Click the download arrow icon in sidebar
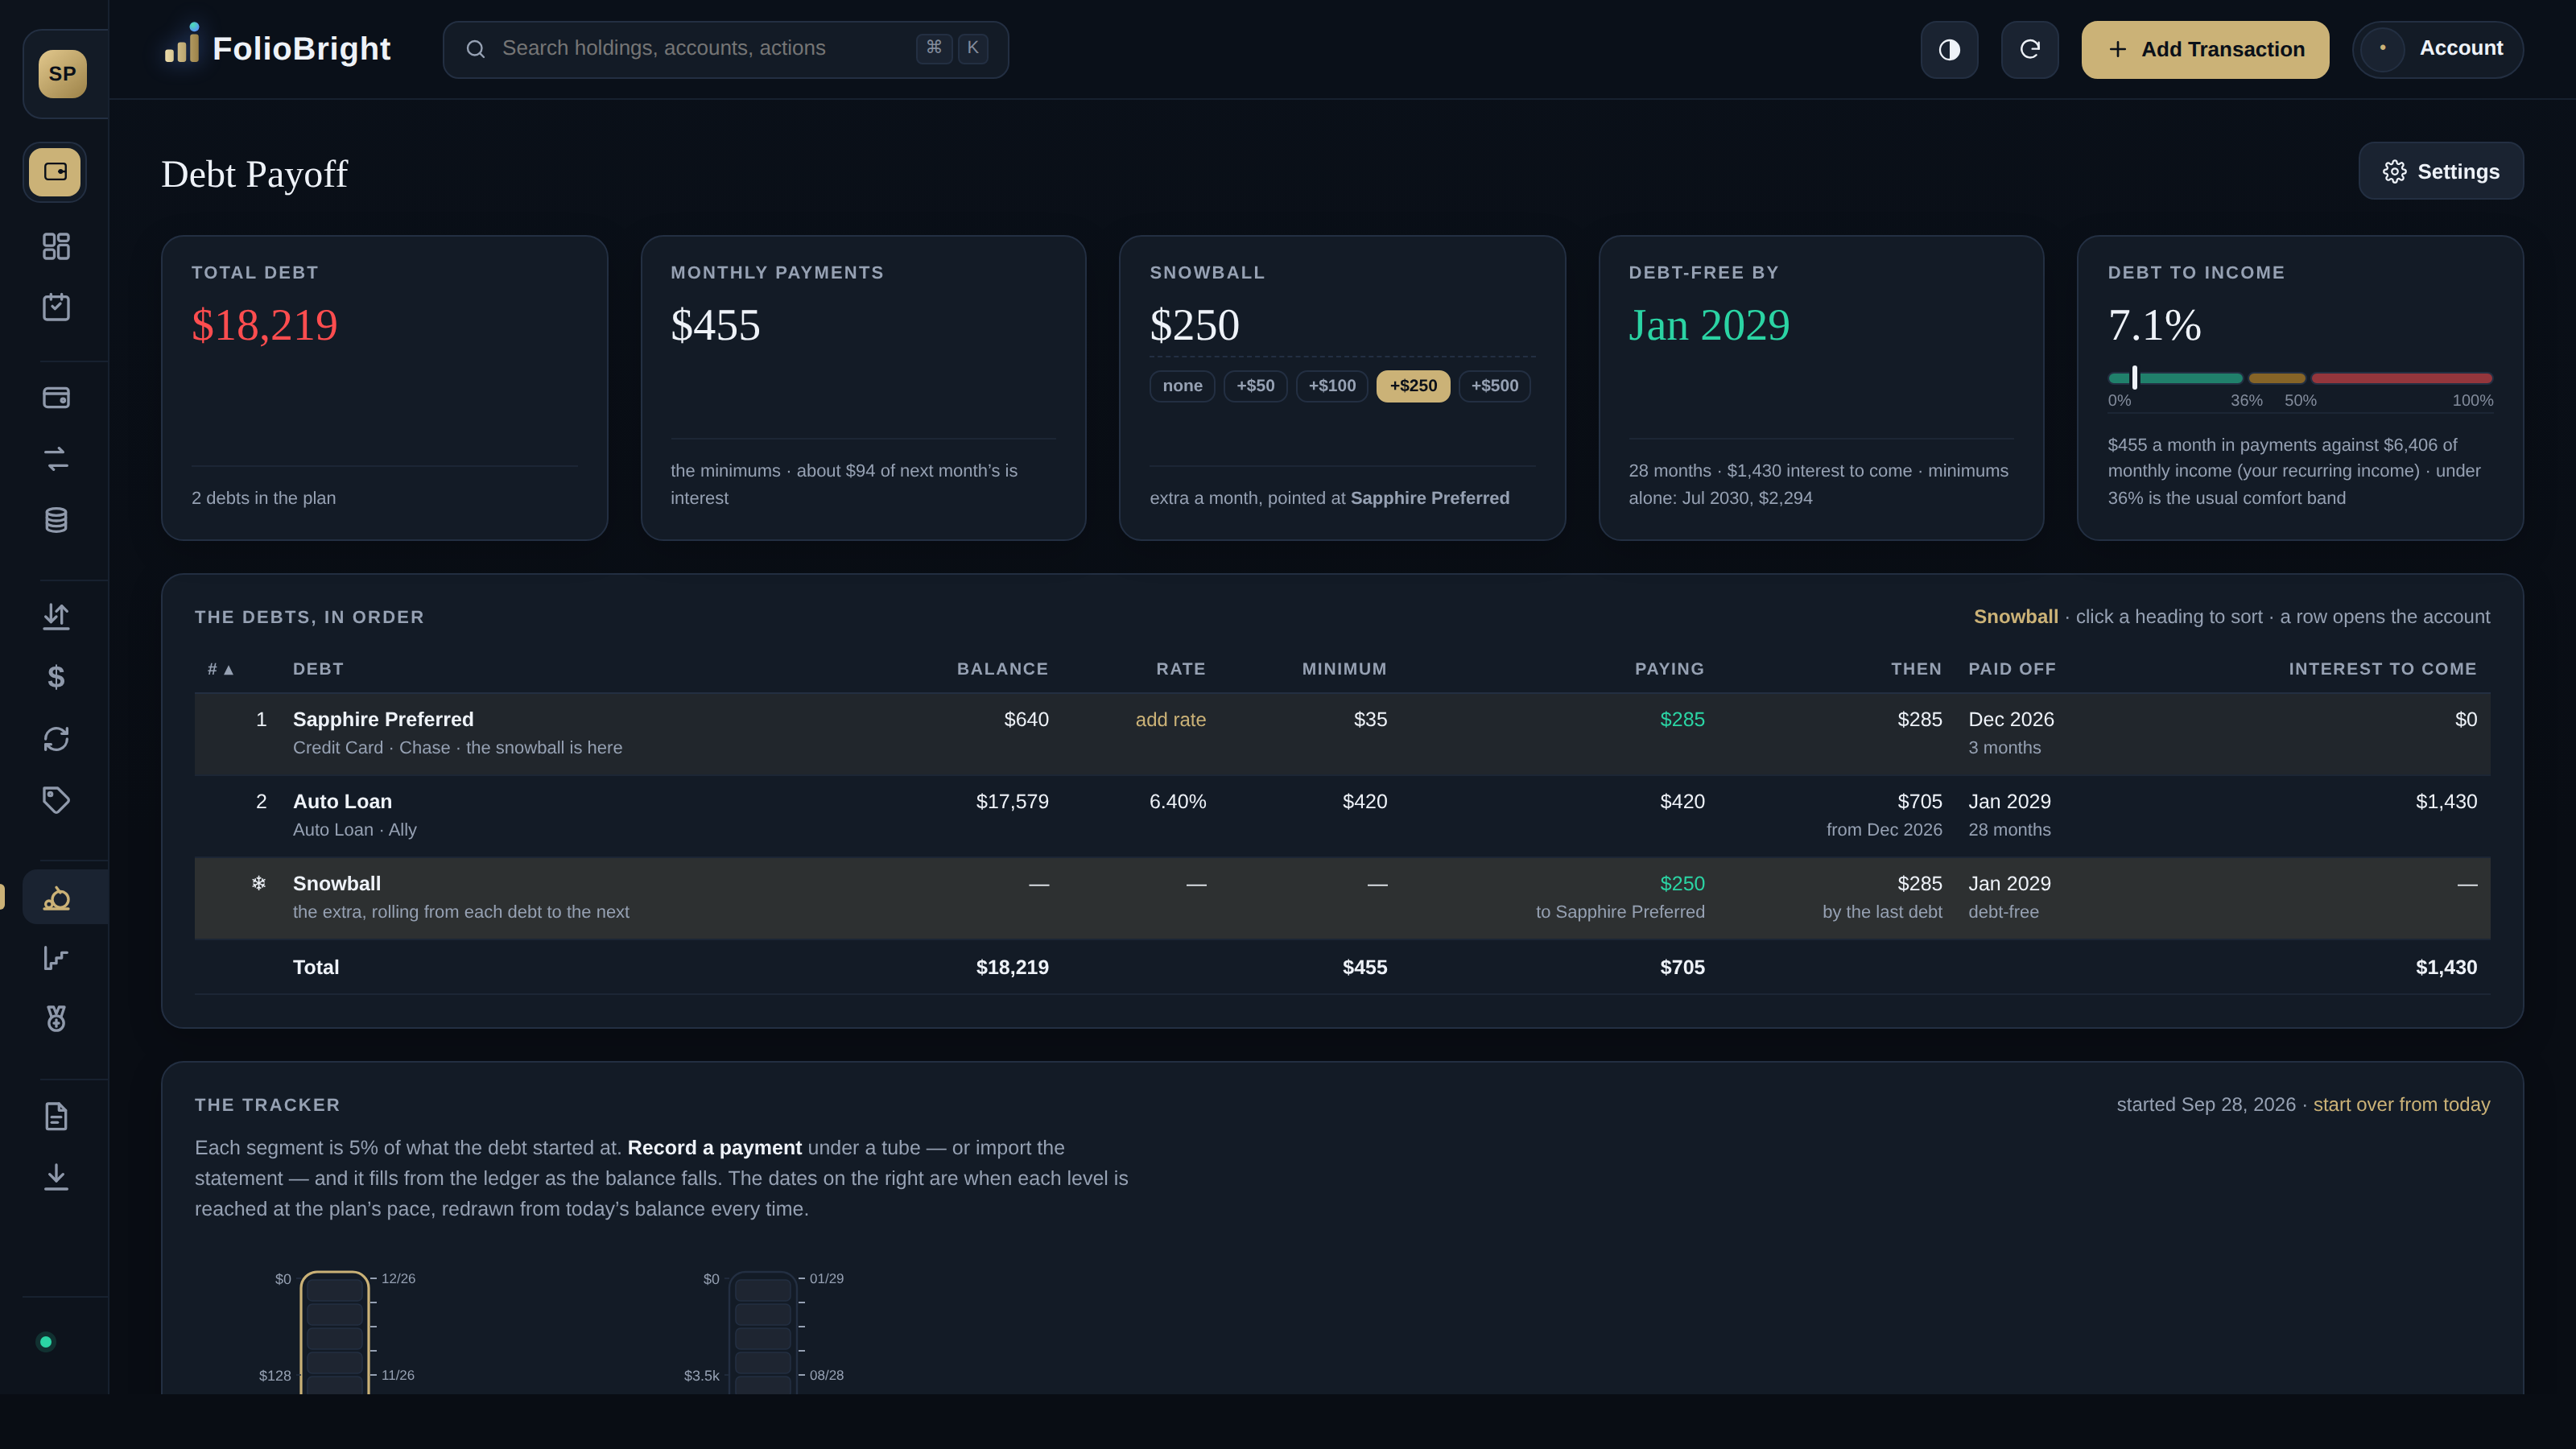The image size is (2576, 1449). coord(56,1177)
